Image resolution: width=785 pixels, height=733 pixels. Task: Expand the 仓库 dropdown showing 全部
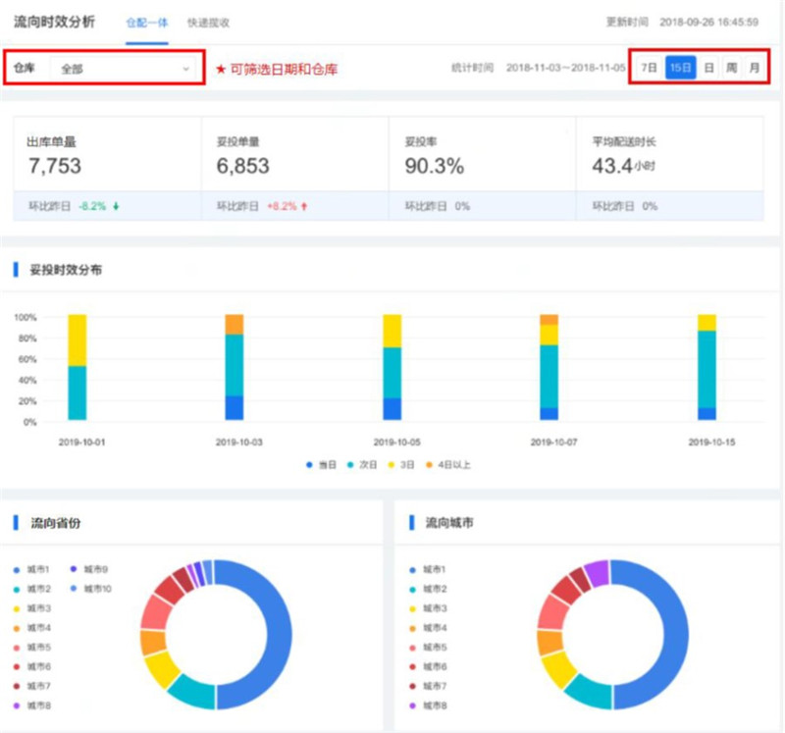[x=122, y=70]
